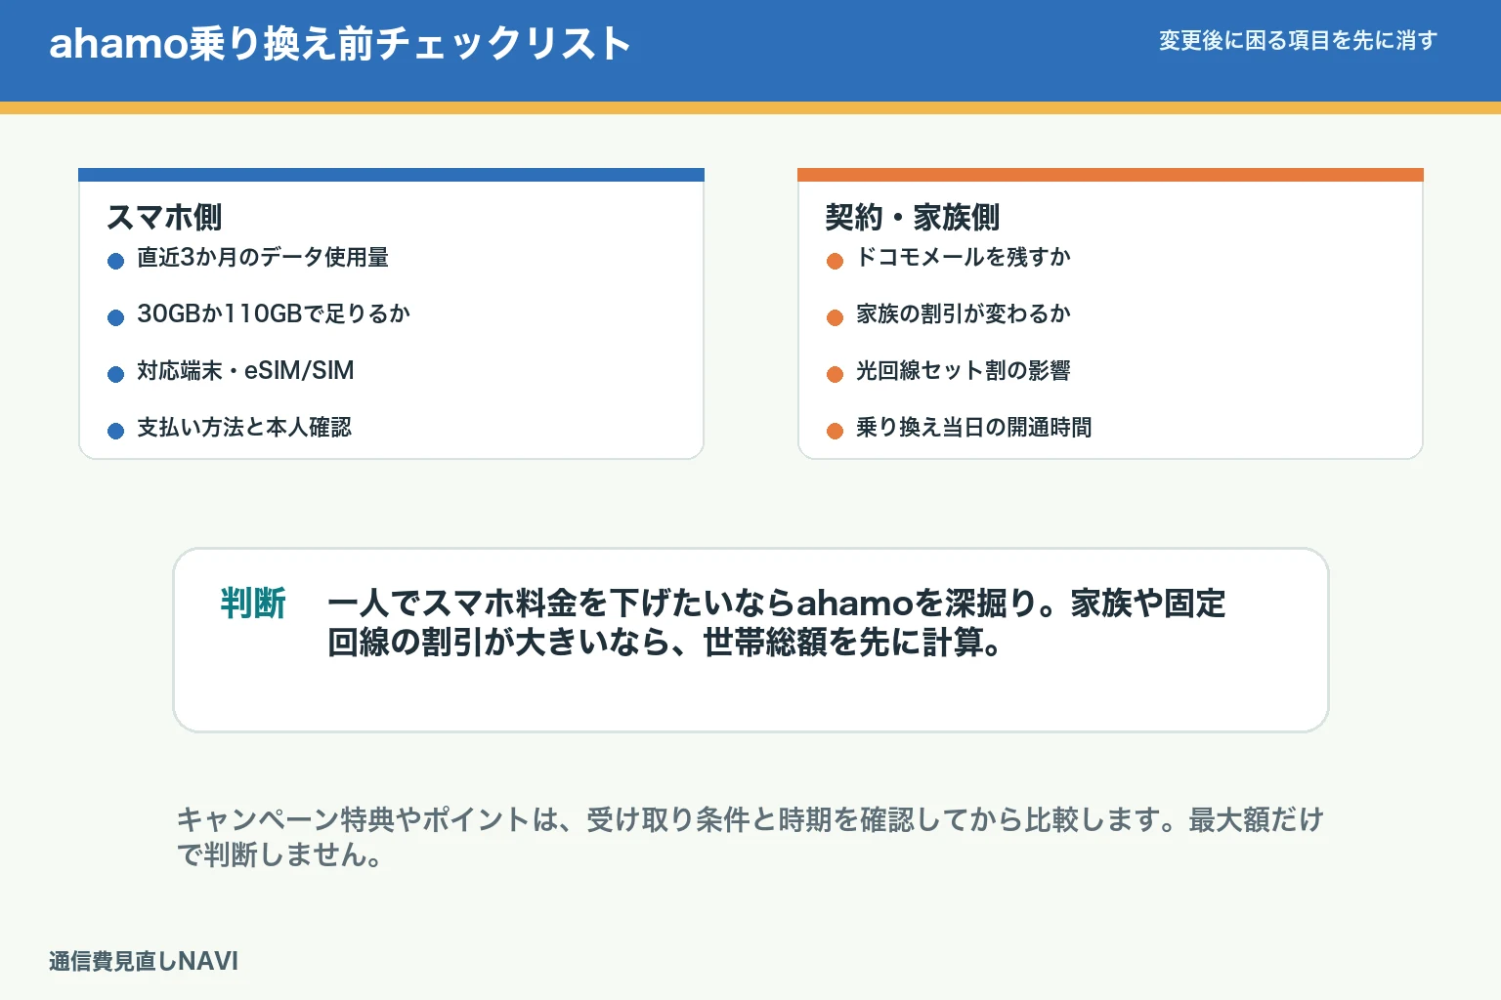This screenshot has height=1000, width=1501.
Task: Click the subtitle '変更後に困る項目を先に消す'
Action: 1298,40
